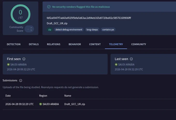Click the Last seen heading

point(121,59)
